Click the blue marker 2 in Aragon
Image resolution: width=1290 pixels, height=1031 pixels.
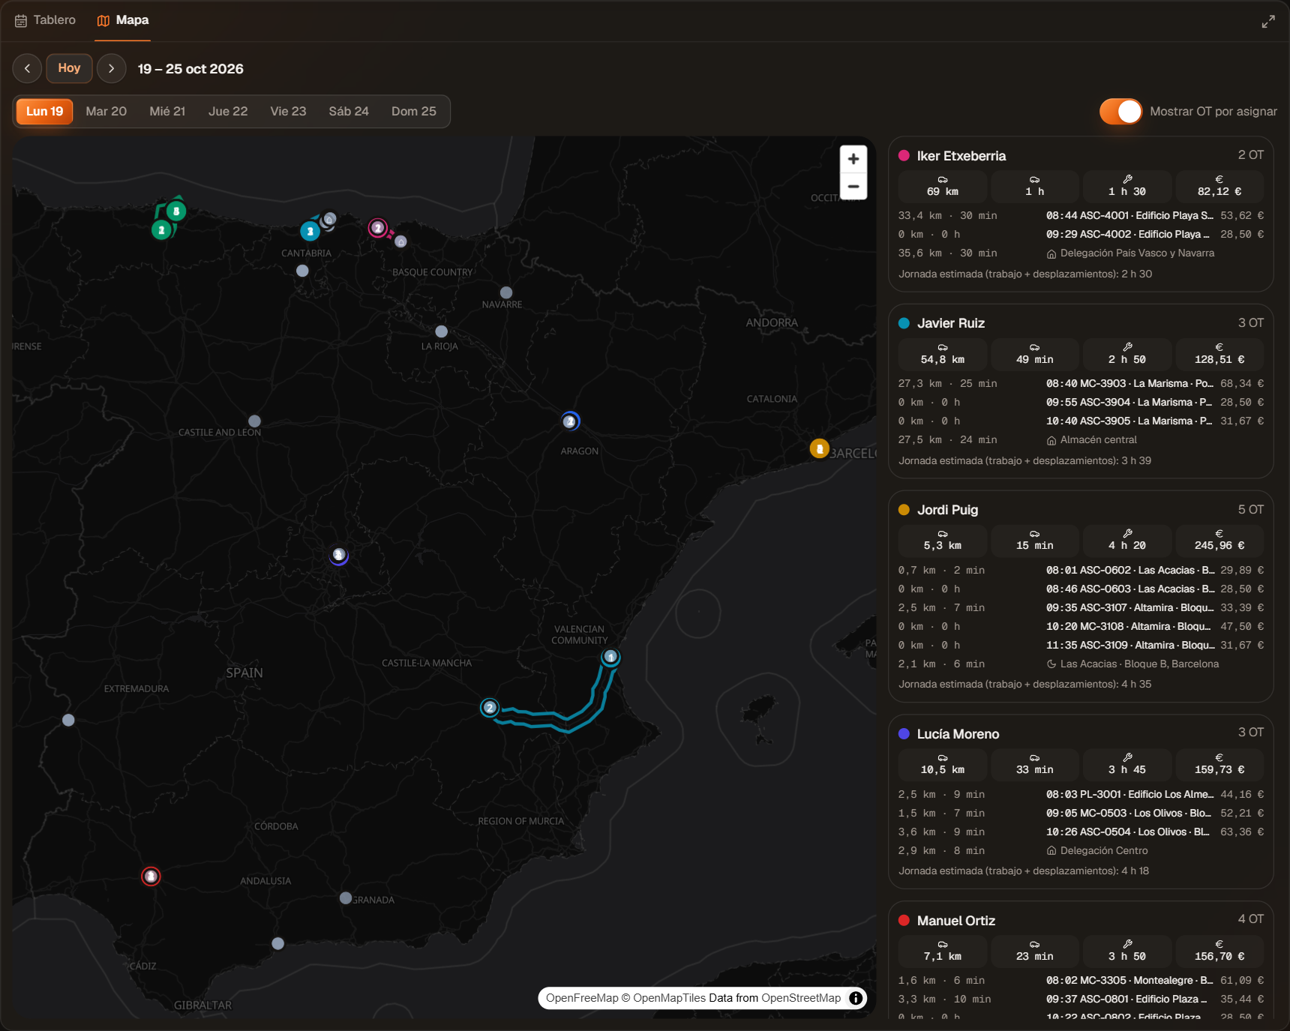tap(570, 421)
